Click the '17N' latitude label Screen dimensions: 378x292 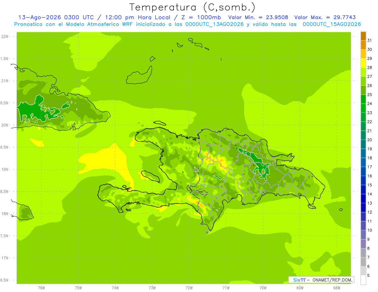5,258
